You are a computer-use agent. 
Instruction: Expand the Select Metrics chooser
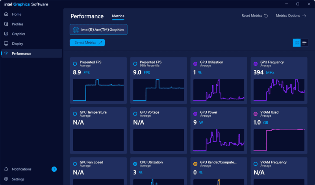(x=87, y=42)
